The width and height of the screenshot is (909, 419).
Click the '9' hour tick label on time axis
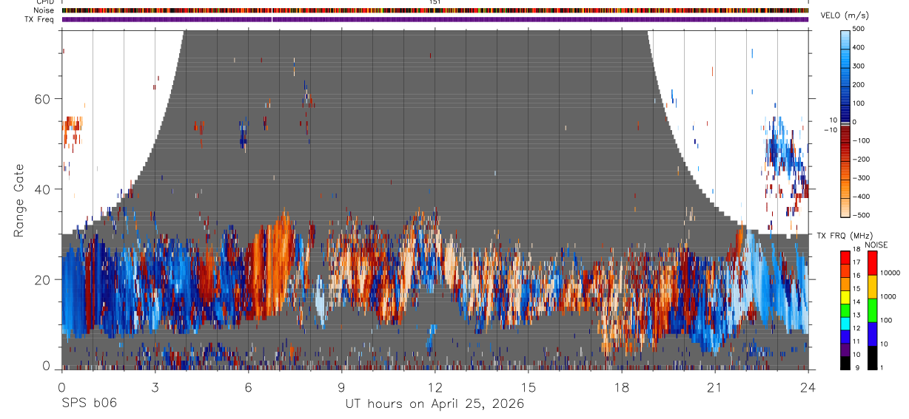point(341,386)
